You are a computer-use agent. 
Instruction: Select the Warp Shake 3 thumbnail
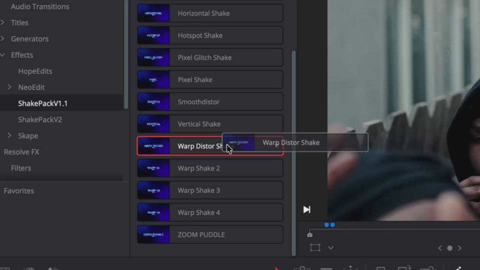(x=153, y=190)
